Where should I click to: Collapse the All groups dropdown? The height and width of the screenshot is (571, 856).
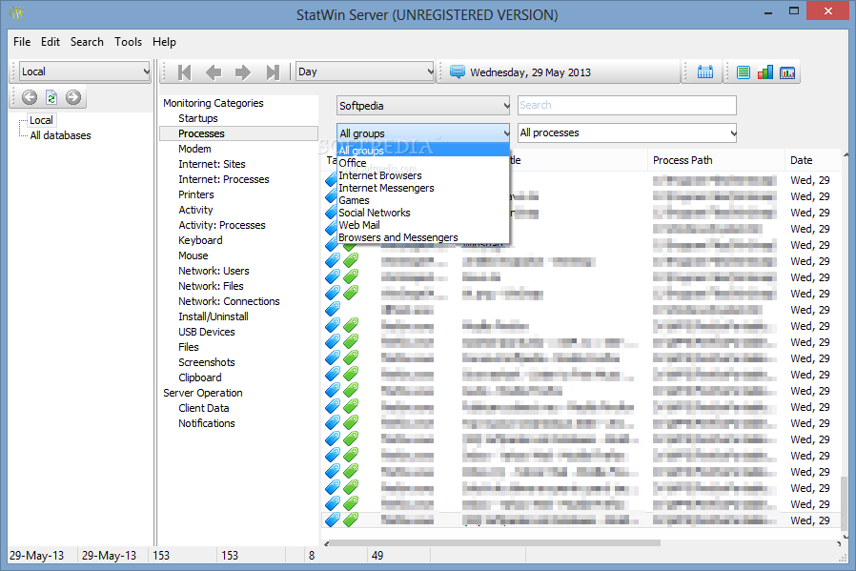coord(423,133)
